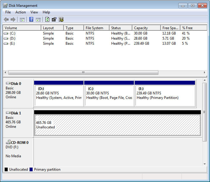Sort by the Capacity column header
This screenshot has height=182, width=210.
[x=146, y=28]
